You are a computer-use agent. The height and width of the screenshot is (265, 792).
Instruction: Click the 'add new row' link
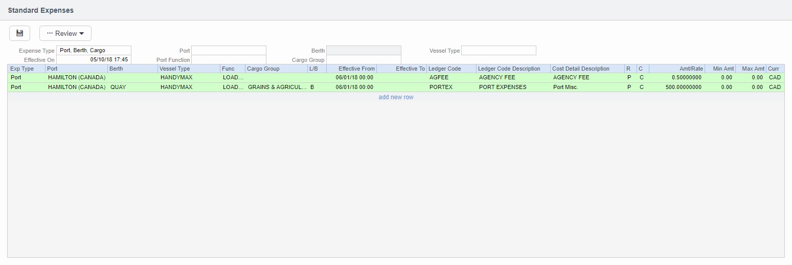click(x=396, y=97)
